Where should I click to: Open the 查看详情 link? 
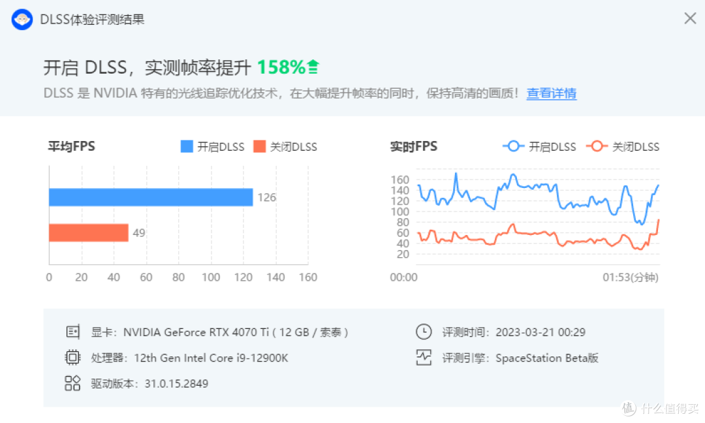[x=551, y=93]
